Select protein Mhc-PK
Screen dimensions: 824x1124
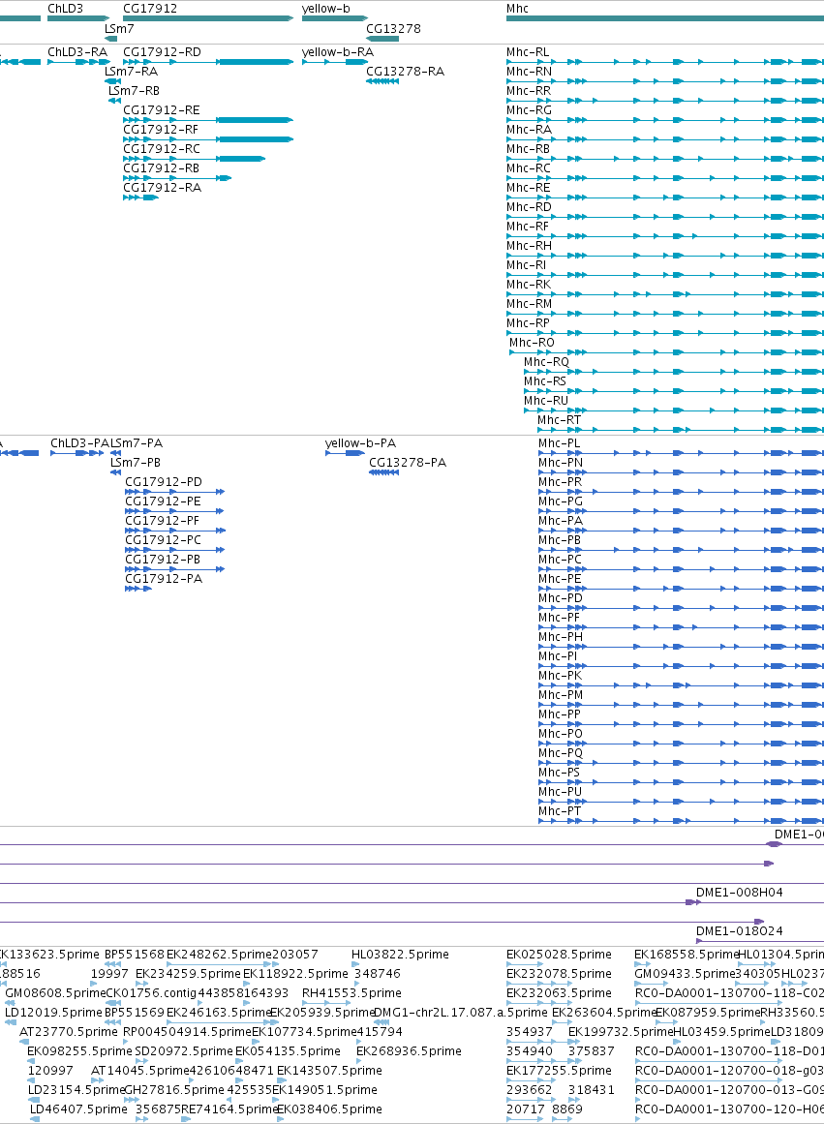560,676
